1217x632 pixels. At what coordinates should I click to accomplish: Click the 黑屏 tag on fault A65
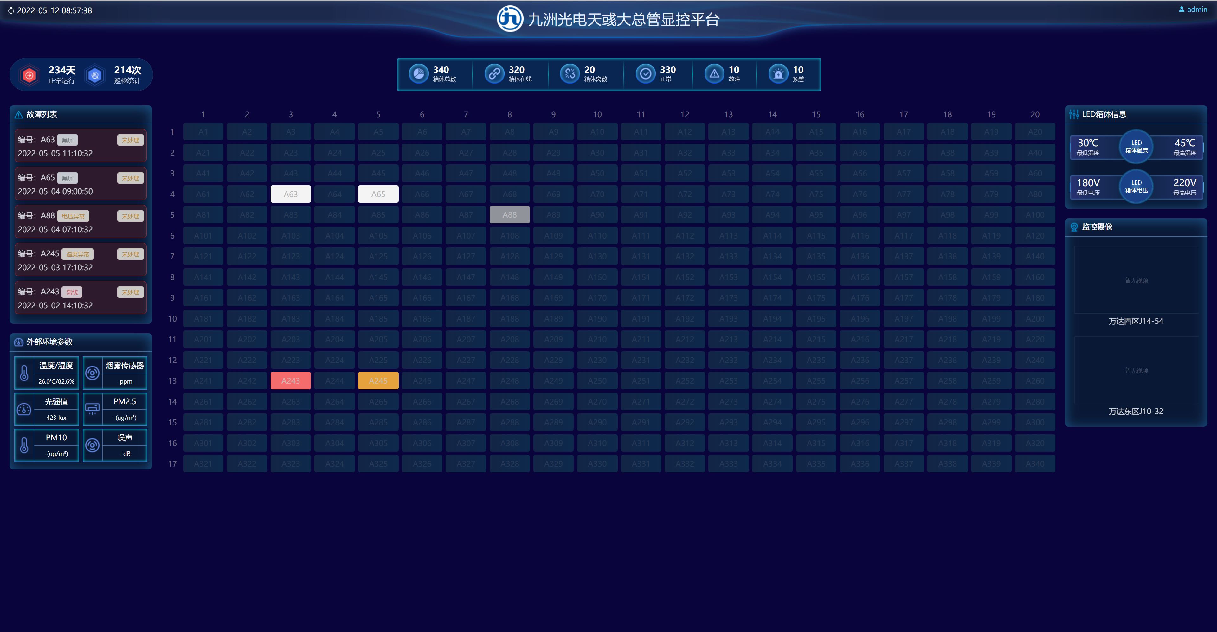[68, 178]
